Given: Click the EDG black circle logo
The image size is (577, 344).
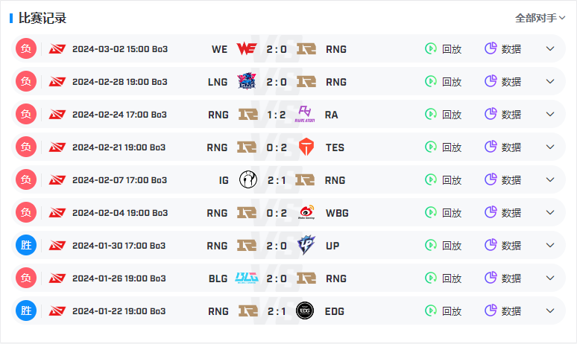Looking at the screenshot, I should 305,310.
